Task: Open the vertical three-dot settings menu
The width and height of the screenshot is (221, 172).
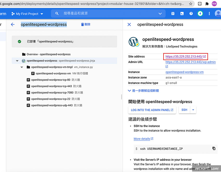Action: (209, 14)
